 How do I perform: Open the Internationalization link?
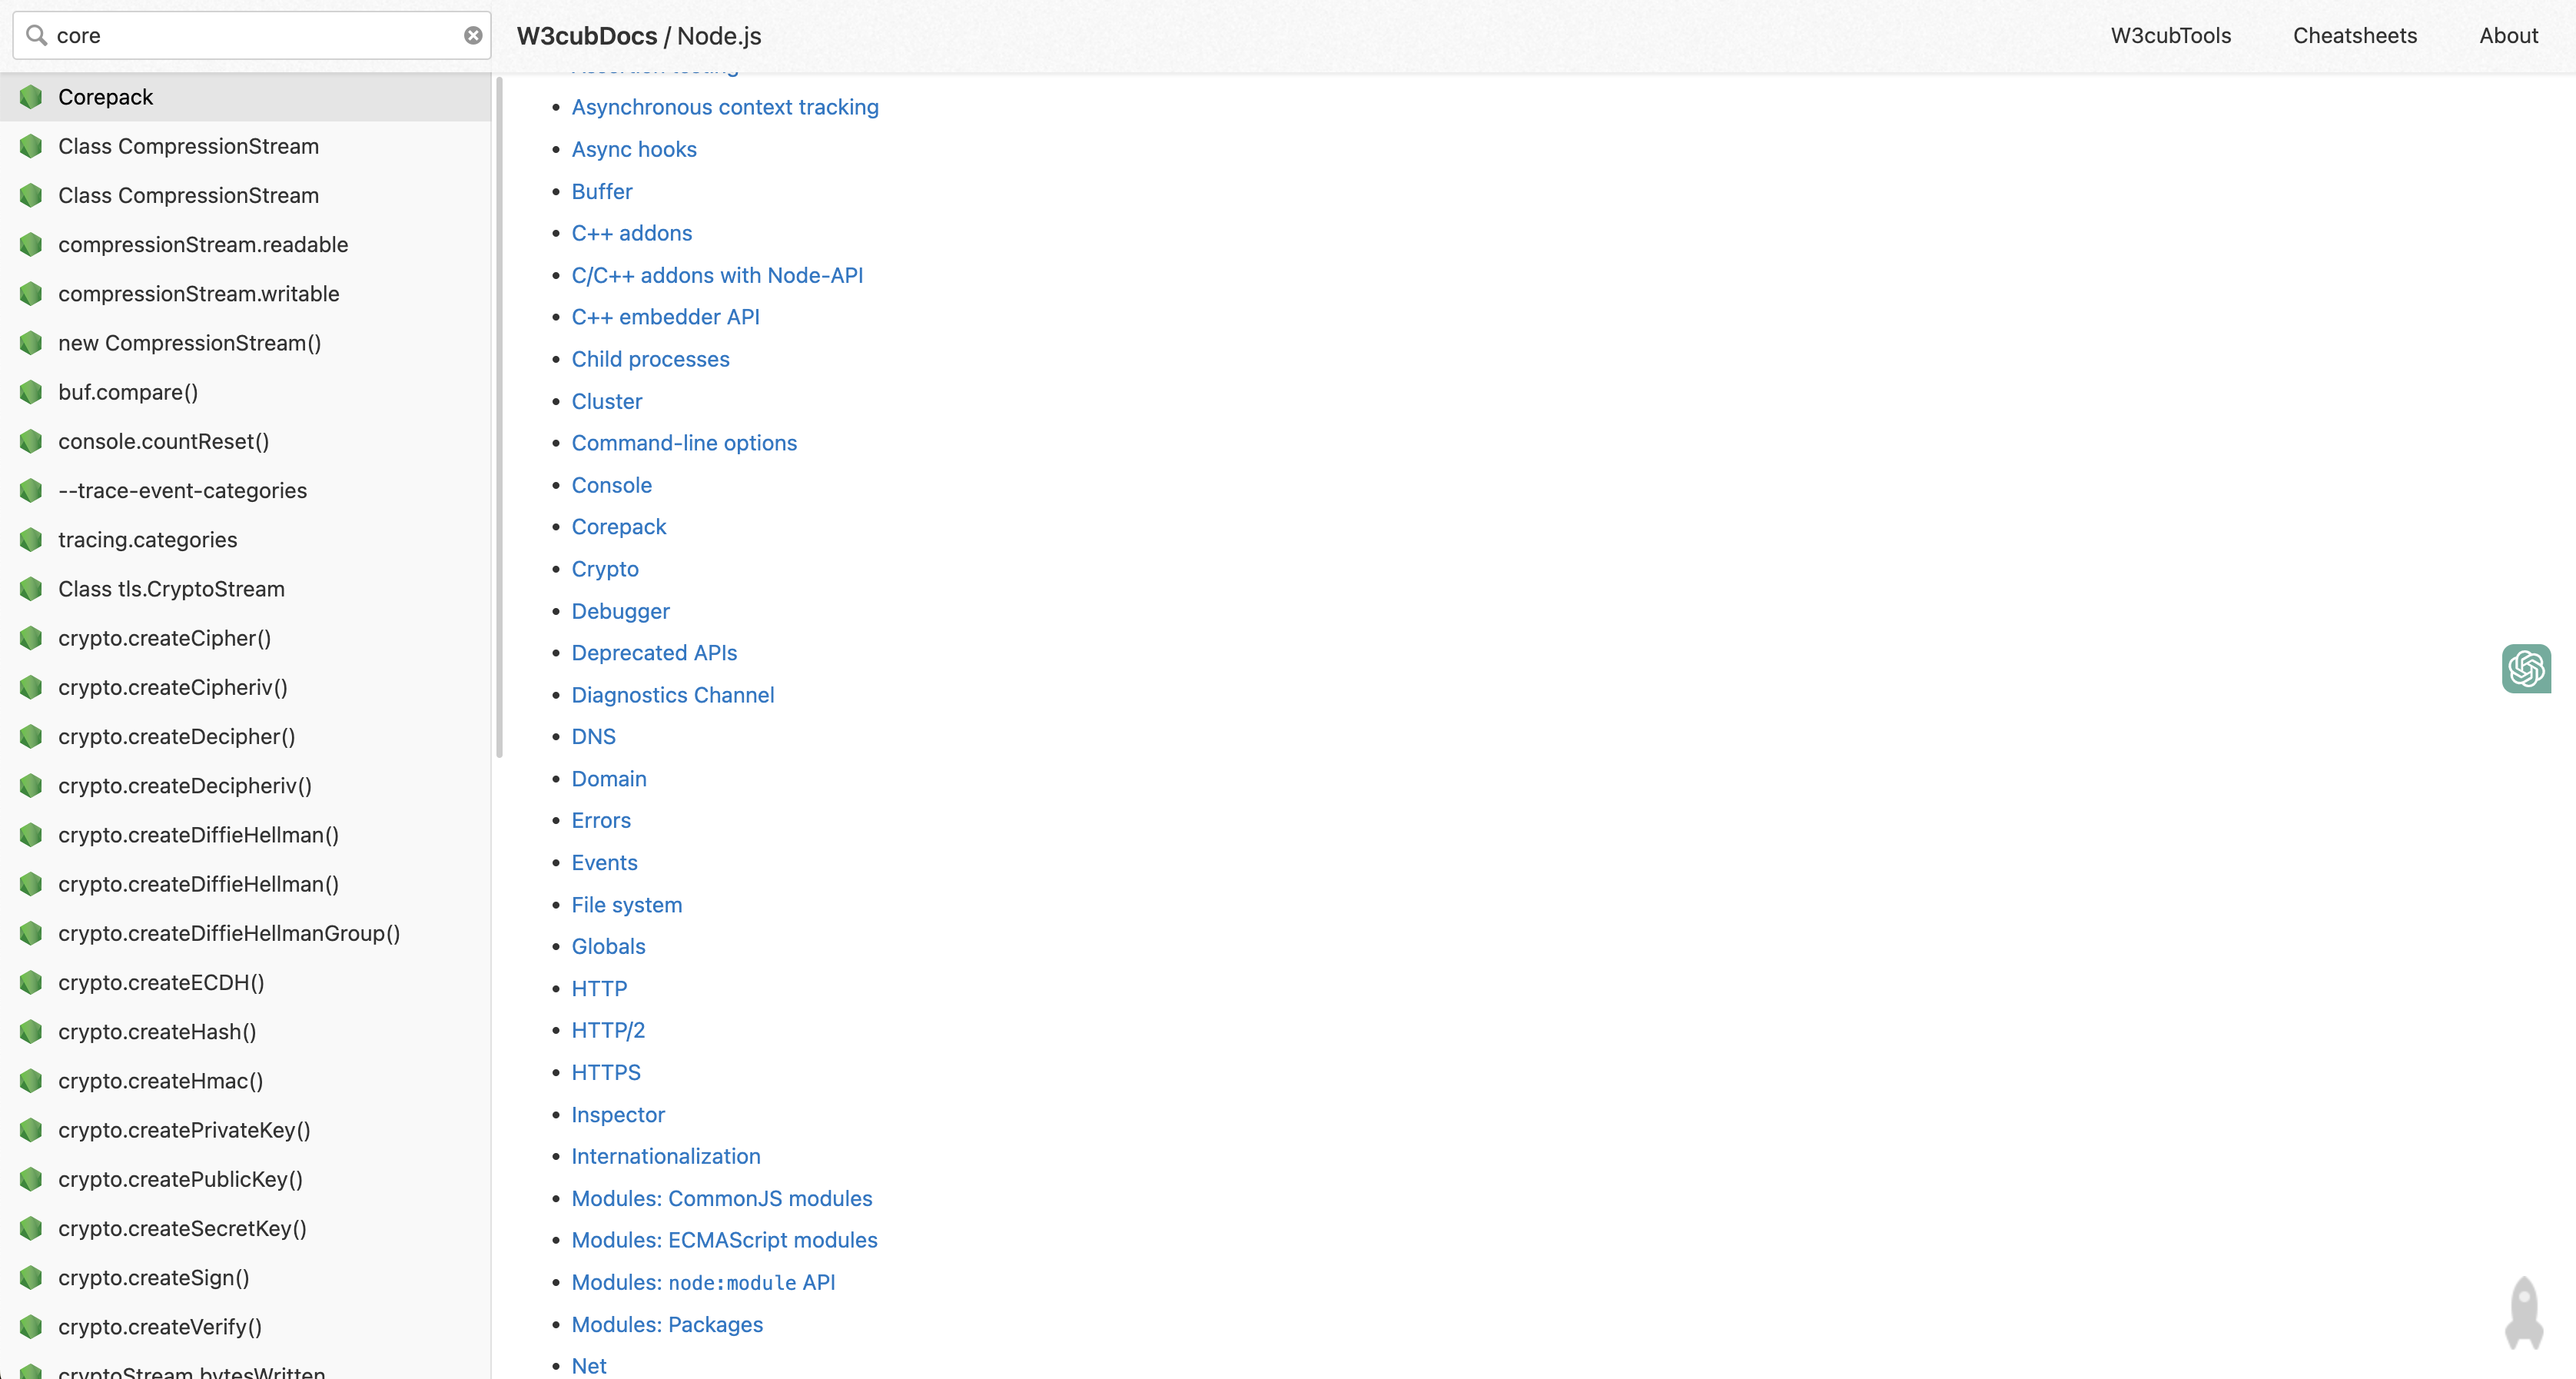pyautogui.click(x=665, y=1156)
